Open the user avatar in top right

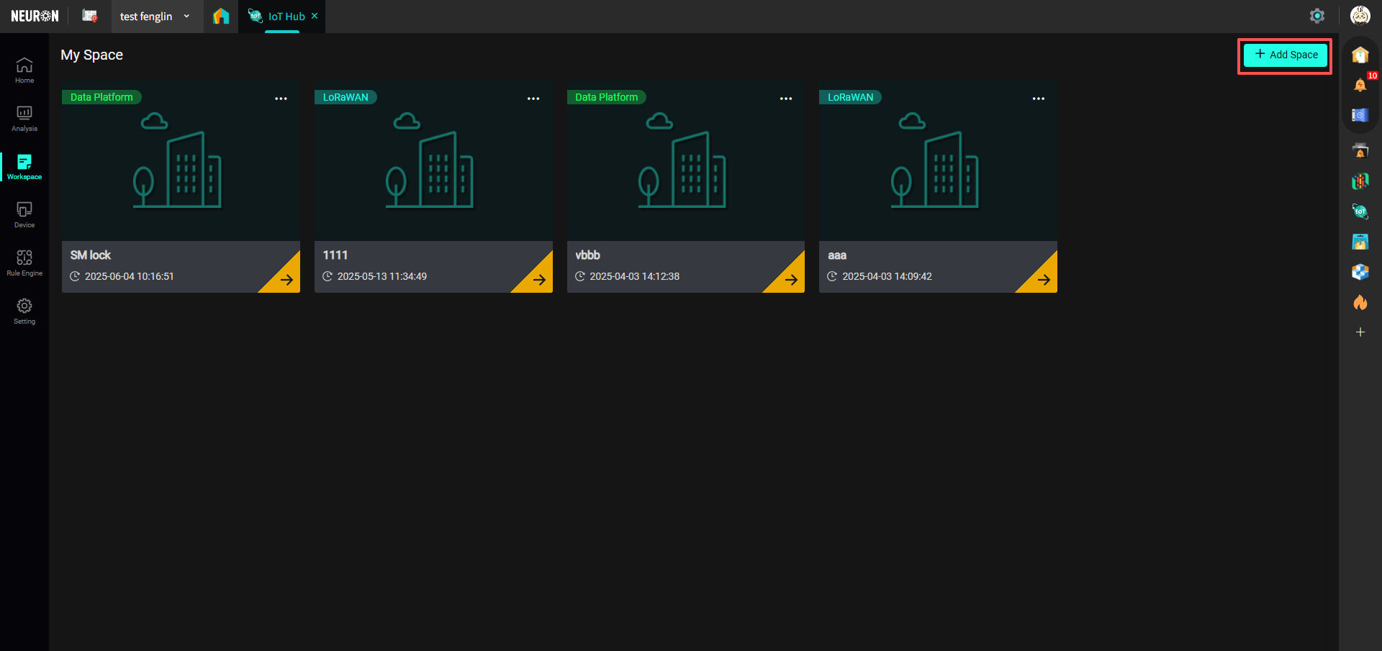pyautogui.click(x=1360, y=16)
